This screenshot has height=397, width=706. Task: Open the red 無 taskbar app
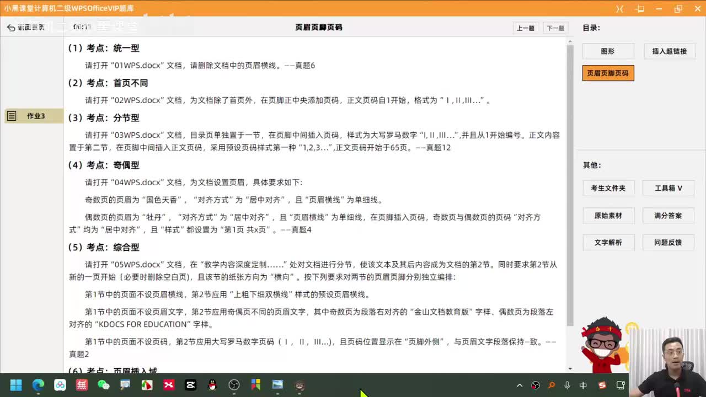(82, 385)
